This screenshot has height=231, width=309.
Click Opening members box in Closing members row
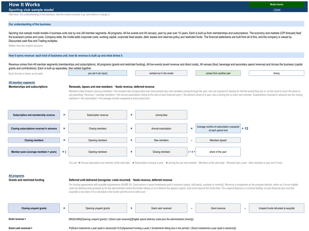[98, 140]
